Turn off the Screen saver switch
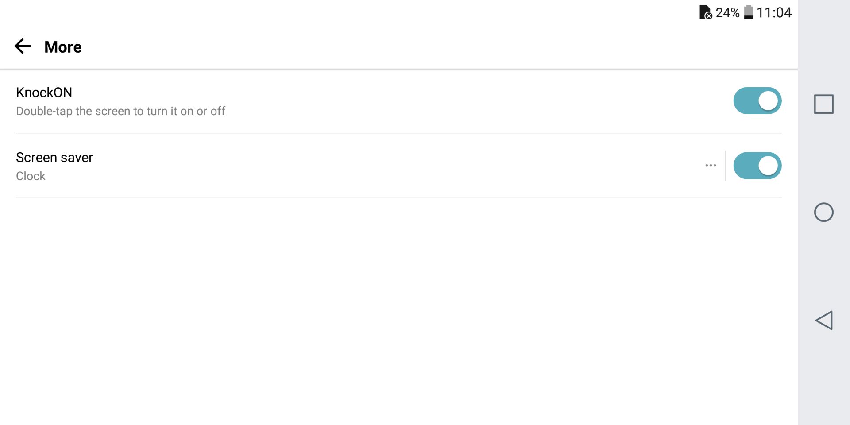 tap(757, 166)
